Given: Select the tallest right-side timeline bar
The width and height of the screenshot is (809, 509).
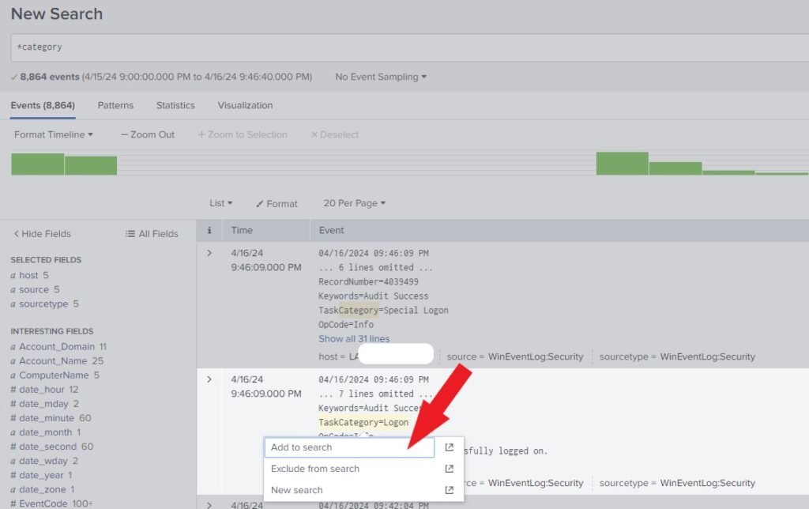Looking at the screenshot, I should 623,164.
